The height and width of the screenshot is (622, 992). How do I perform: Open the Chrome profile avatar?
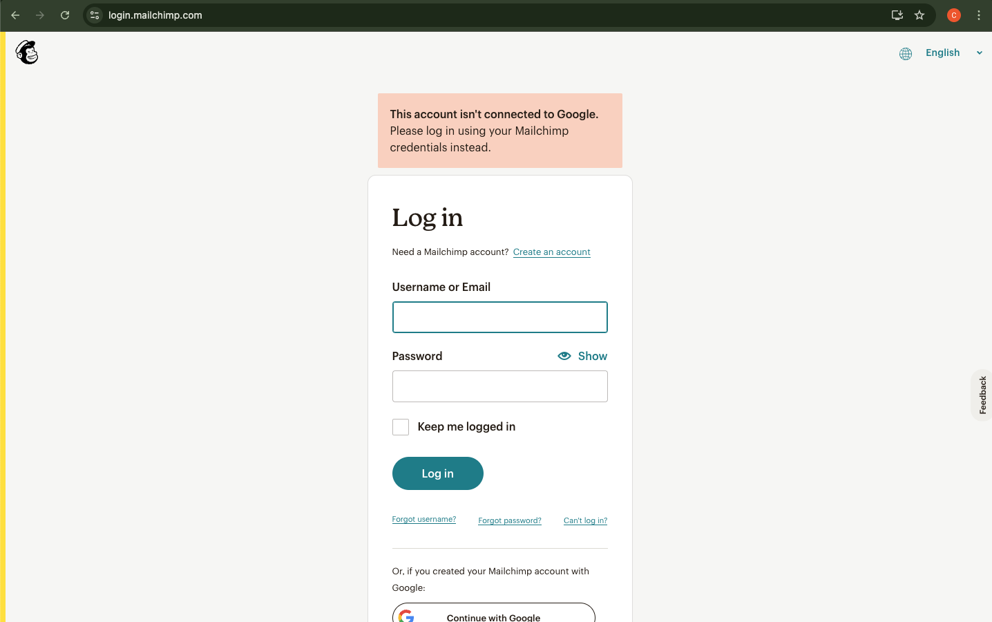[x=954, y=15]
